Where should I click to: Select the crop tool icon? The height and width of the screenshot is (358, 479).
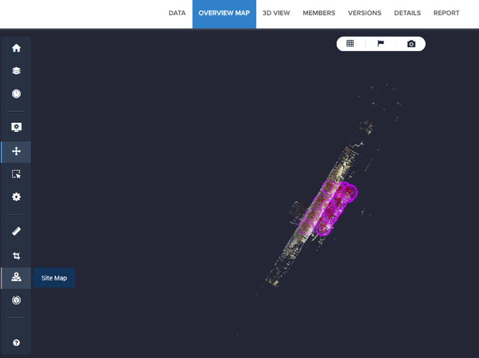pyautogui.click(x=16, y=256)
